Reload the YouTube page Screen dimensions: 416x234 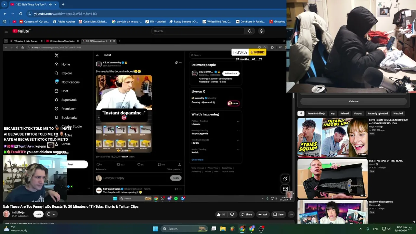tap(20, 14)
